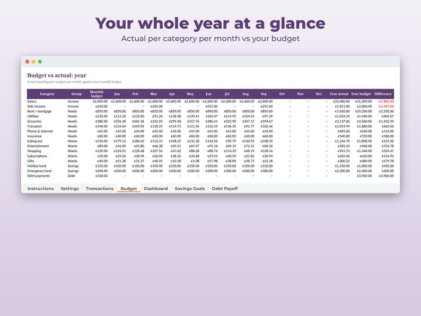The image size is (421, 316).
Task: Select the Monthly budget column header
Action: pos(97,94)
